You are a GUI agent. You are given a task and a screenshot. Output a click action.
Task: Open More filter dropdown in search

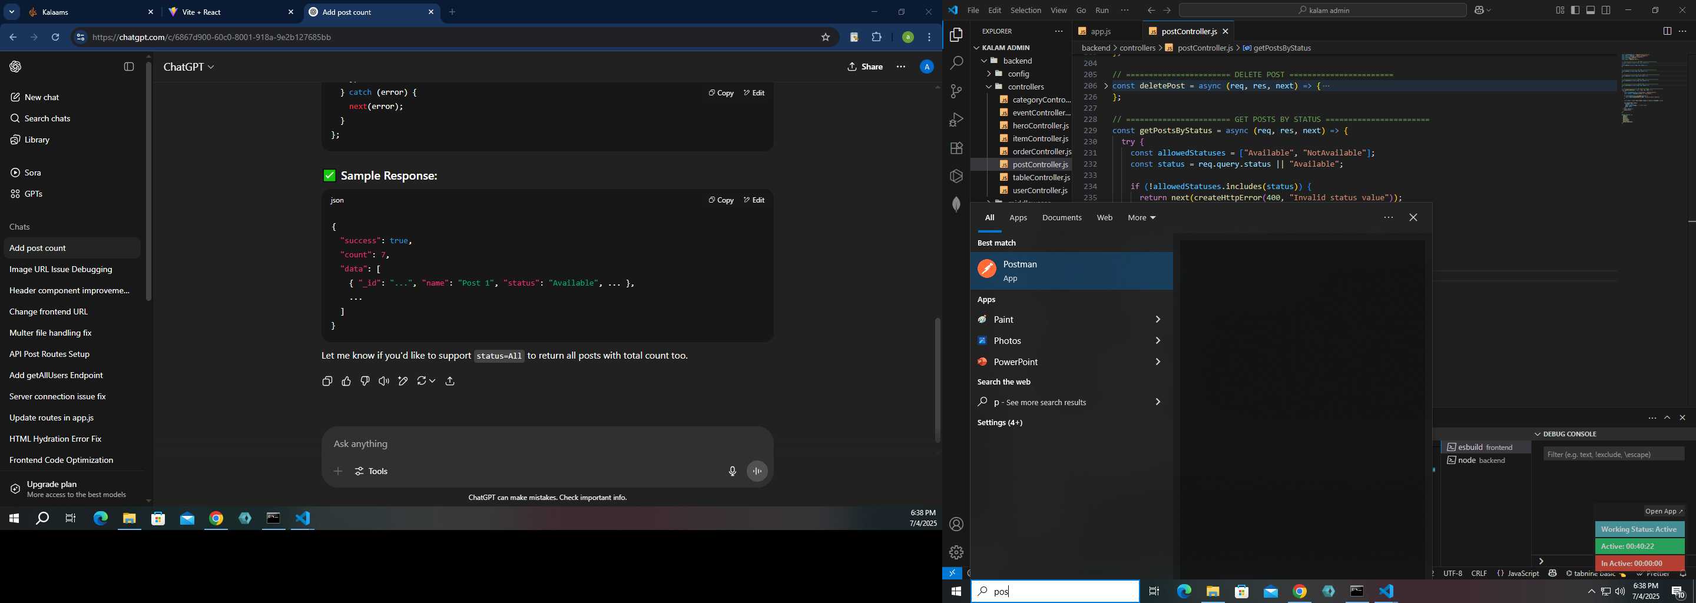click(1142, 218)
